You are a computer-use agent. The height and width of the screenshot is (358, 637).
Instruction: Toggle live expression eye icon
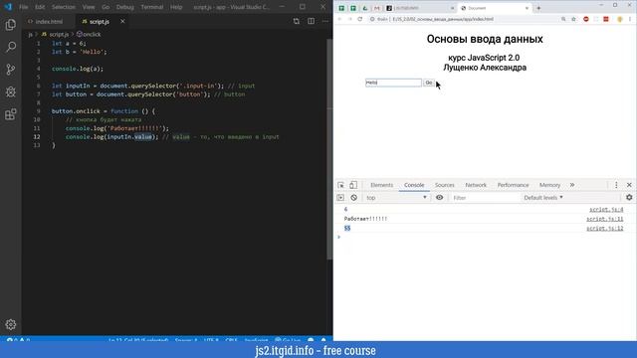[x=440, y=198]
